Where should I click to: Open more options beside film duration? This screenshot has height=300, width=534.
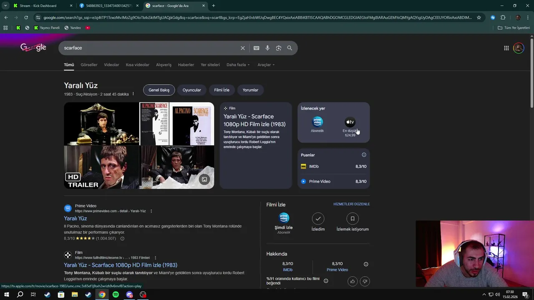(x=133, y=94)
